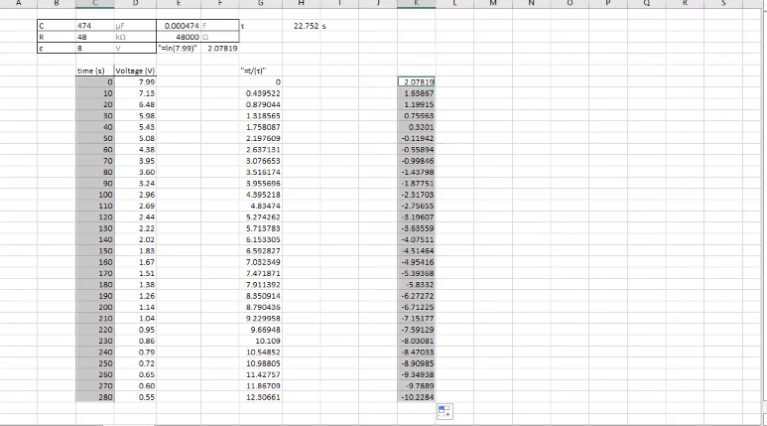Click column K value -5.8332
This screenshot has height=426, width=767.
click(417, 284)
